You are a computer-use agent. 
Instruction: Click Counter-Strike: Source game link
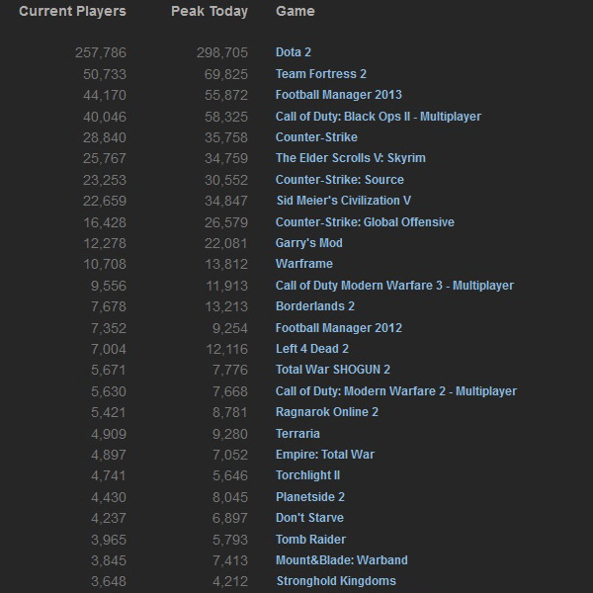tap(339, 180)
